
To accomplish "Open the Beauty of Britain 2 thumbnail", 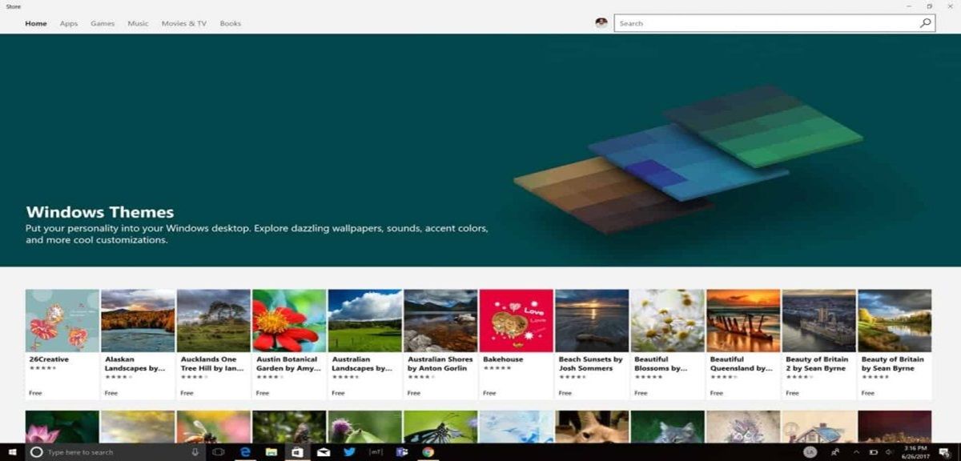I will [819, 321].
